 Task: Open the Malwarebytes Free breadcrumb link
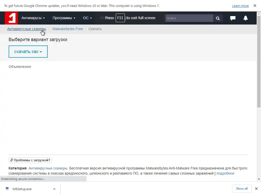(68, 29)
